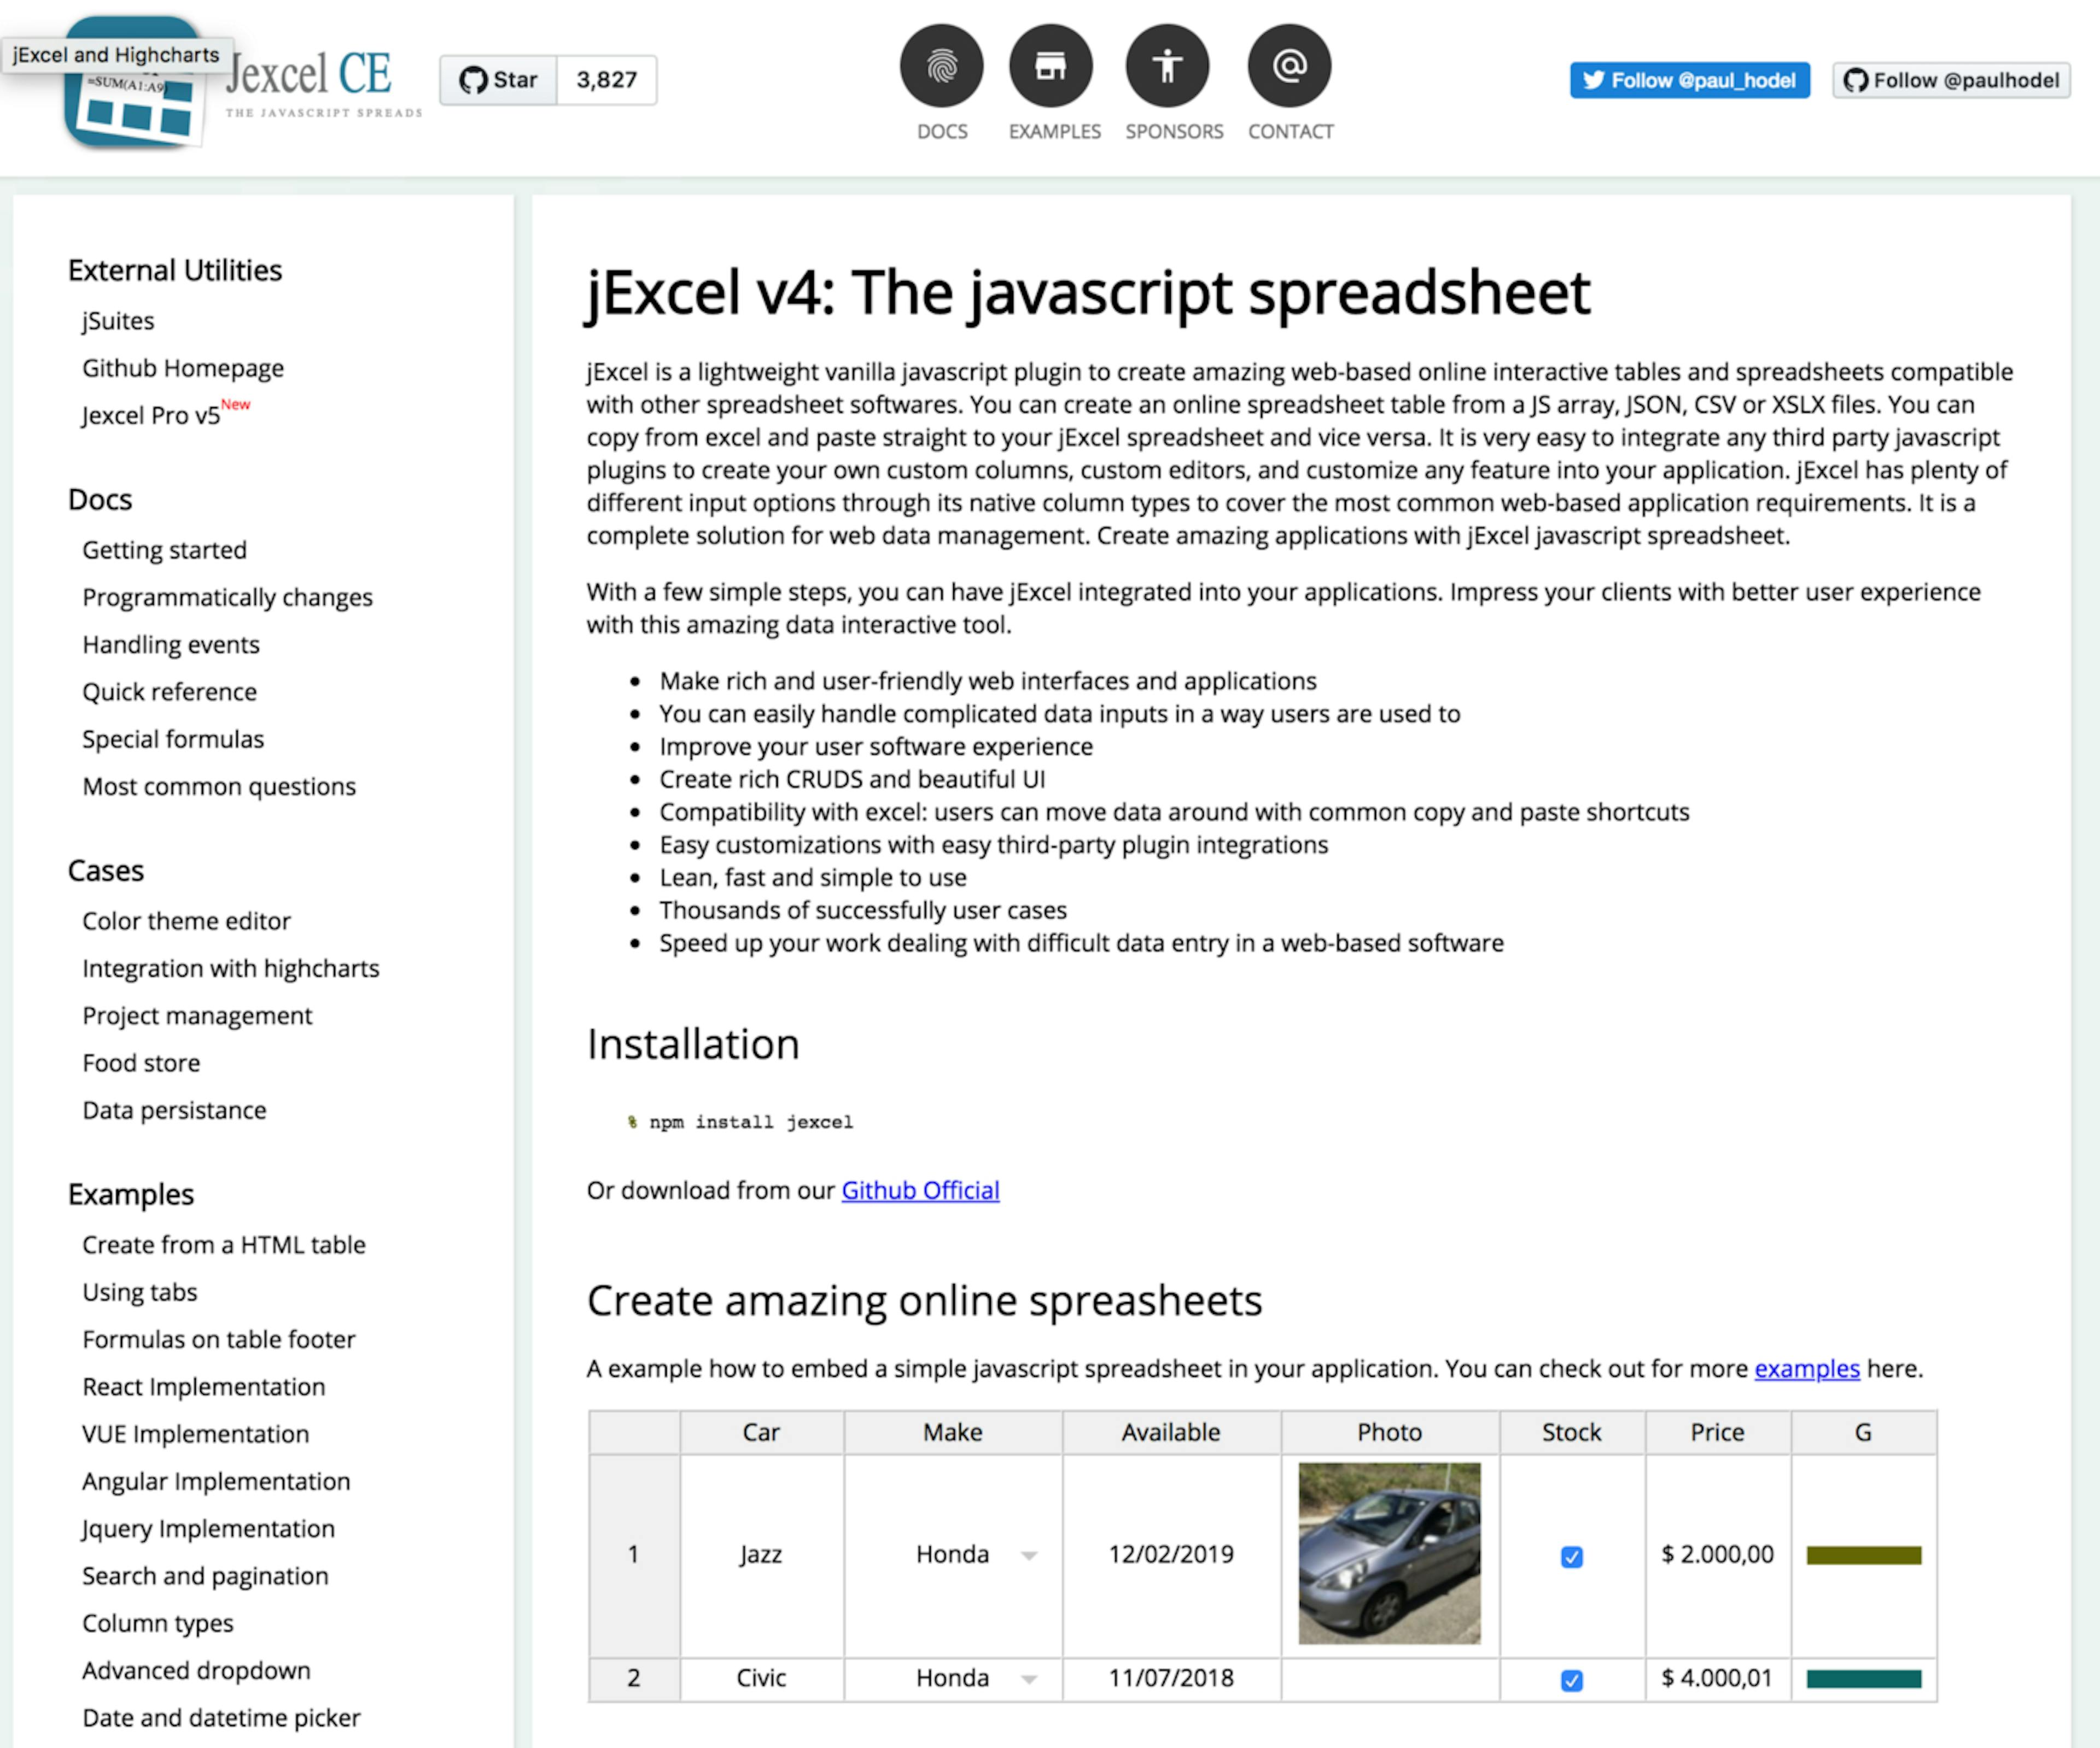Uncheck the Stock checkbox for the Jazz row
Screen dimensions: 2100x1748
click(1571, 1556)
